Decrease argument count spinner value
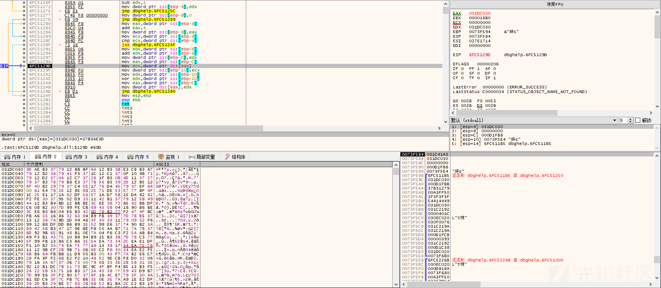This screenshot has height=288, width=661. click(x=631, y=122)
